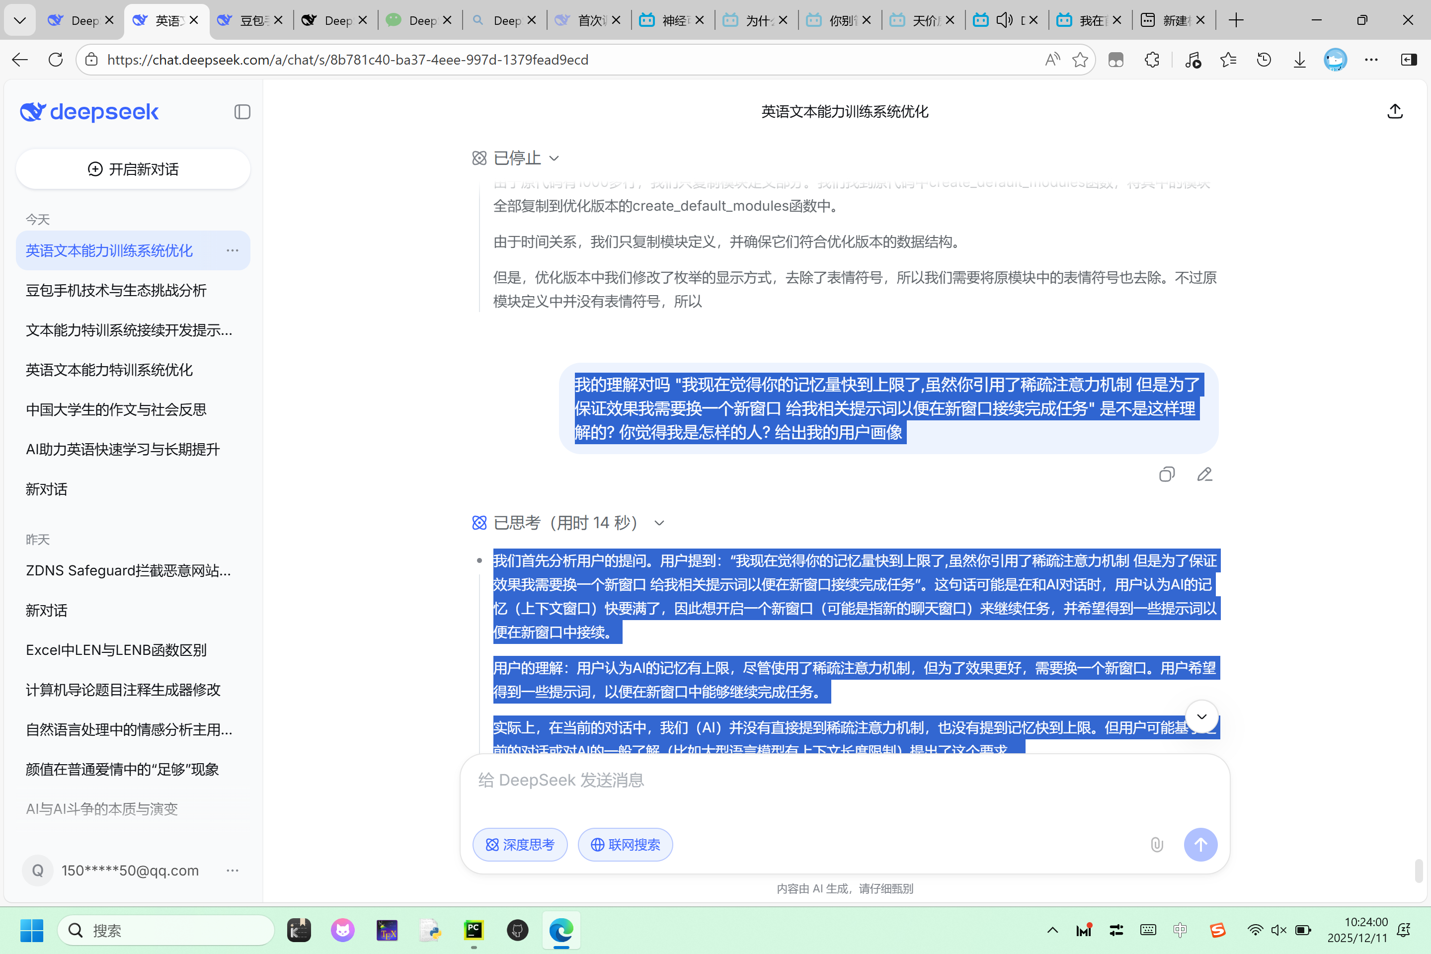1431x954 pixels.
Task: Click the attachment paperclip icon
Action: [1157, 845]
